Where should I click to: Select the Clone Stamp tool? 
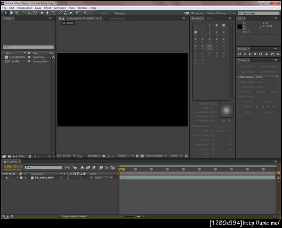point(65,13)
